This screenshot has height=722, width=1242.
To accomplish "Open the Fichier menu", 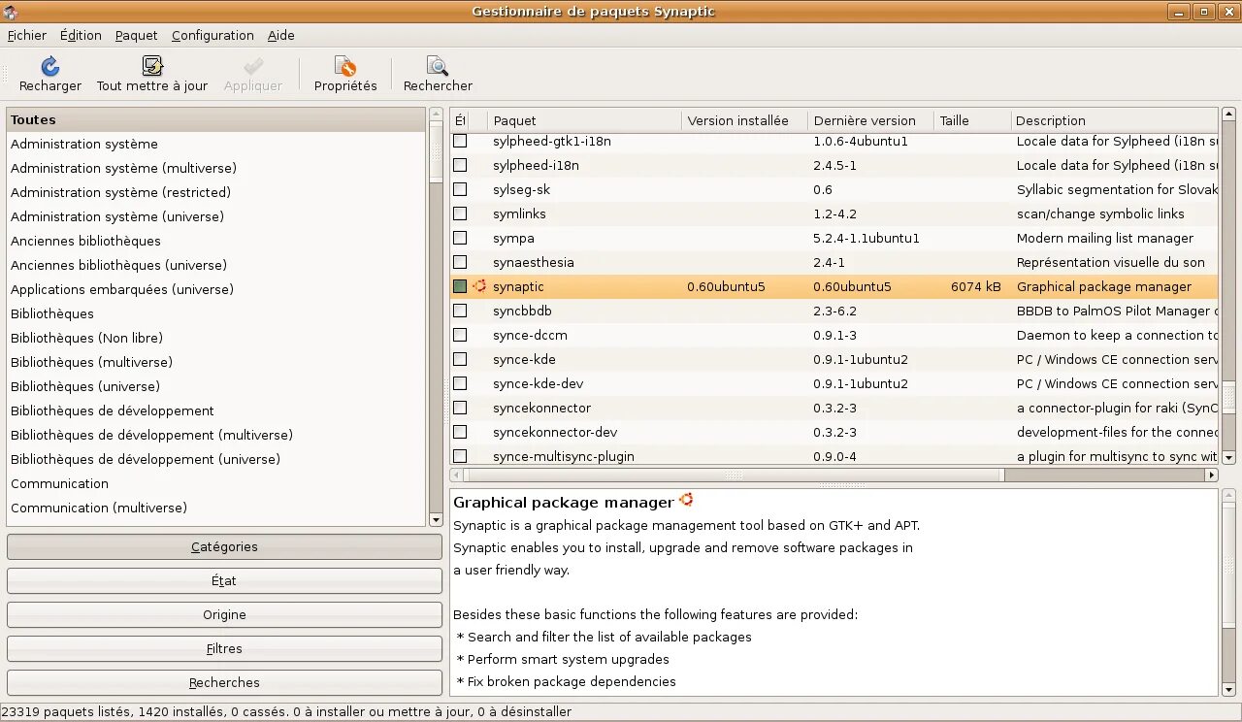I will point(27,35).
